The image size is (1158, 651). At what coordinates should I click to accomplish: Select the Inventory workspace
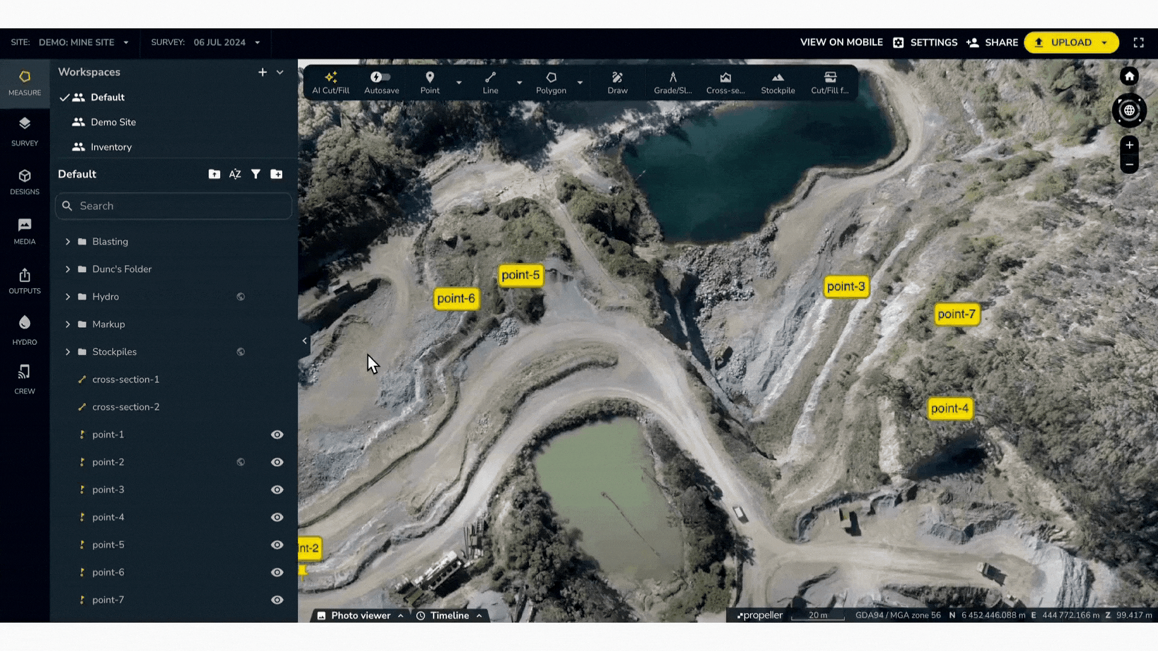111,147
